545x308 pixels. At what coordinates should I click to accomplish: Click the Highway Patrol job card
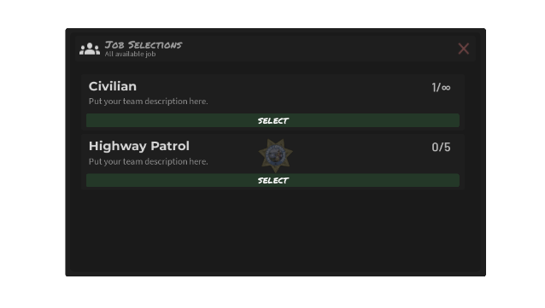[x=272, y=162]
